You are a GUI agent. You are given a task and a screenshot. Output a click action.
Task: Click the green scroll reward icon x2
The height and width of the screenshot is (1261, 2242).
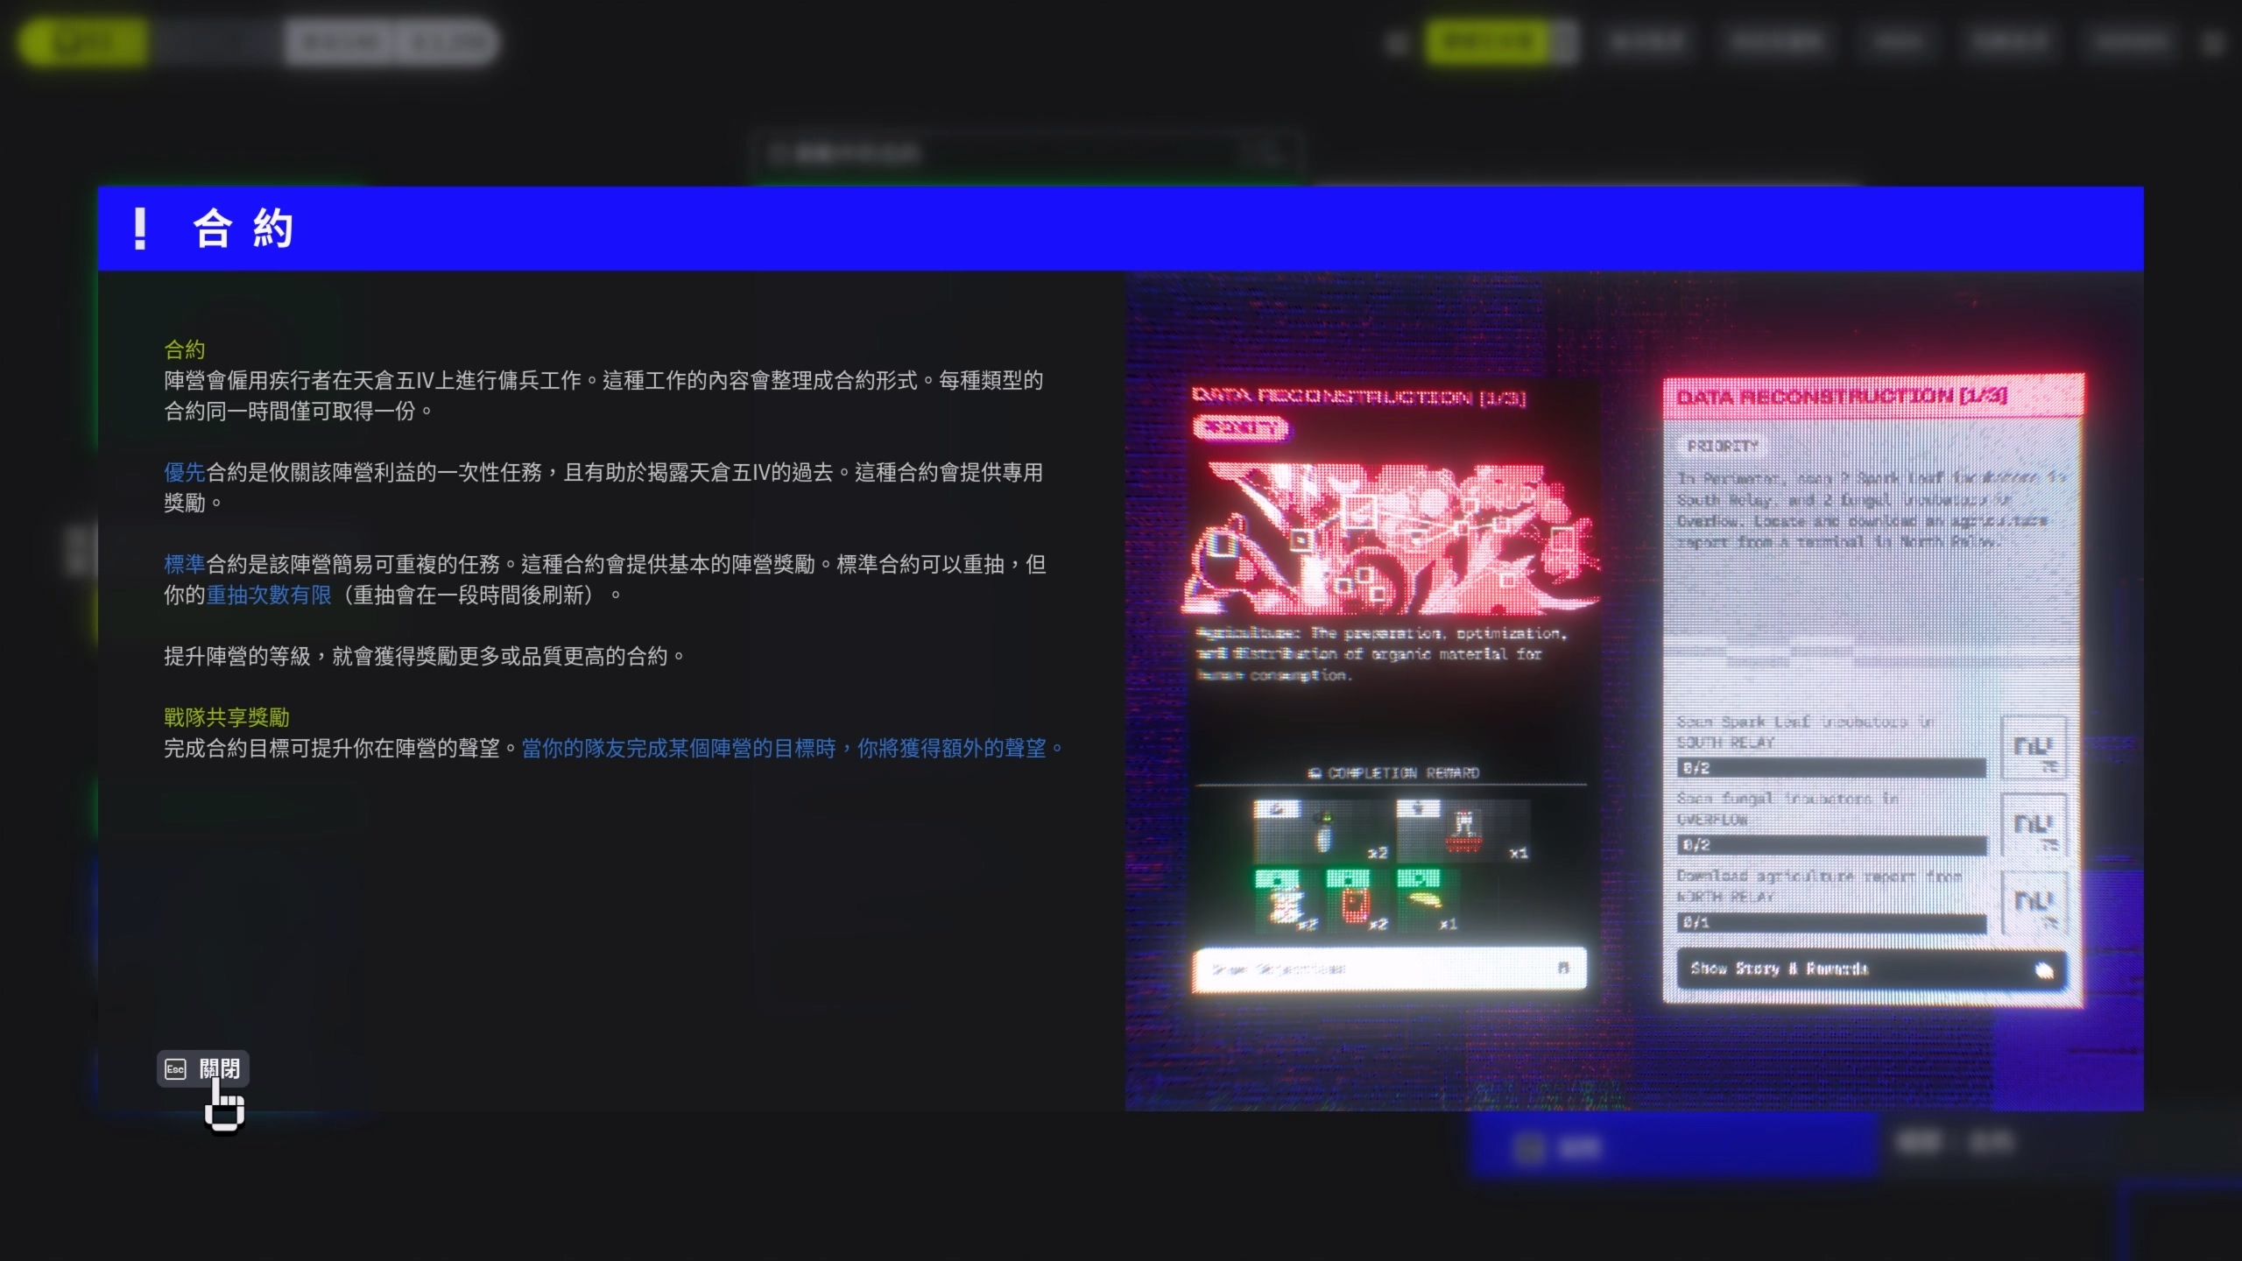pyautogui.click(x=1286, y=901)
